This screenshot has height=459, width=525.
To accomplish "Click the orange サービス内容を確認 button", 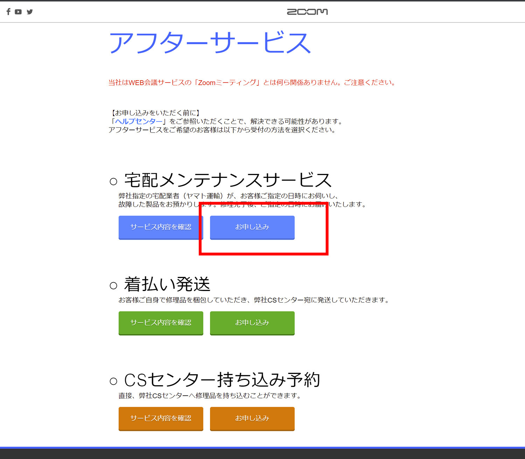I will click(161, 419).
